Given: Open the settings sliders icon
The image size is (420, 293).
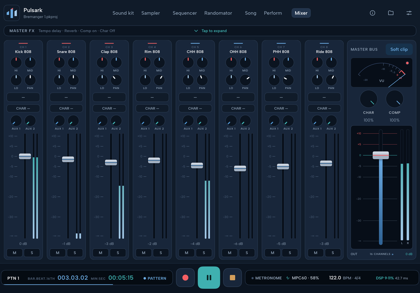Looking at the screenshot, I should (x=409, y=13).
